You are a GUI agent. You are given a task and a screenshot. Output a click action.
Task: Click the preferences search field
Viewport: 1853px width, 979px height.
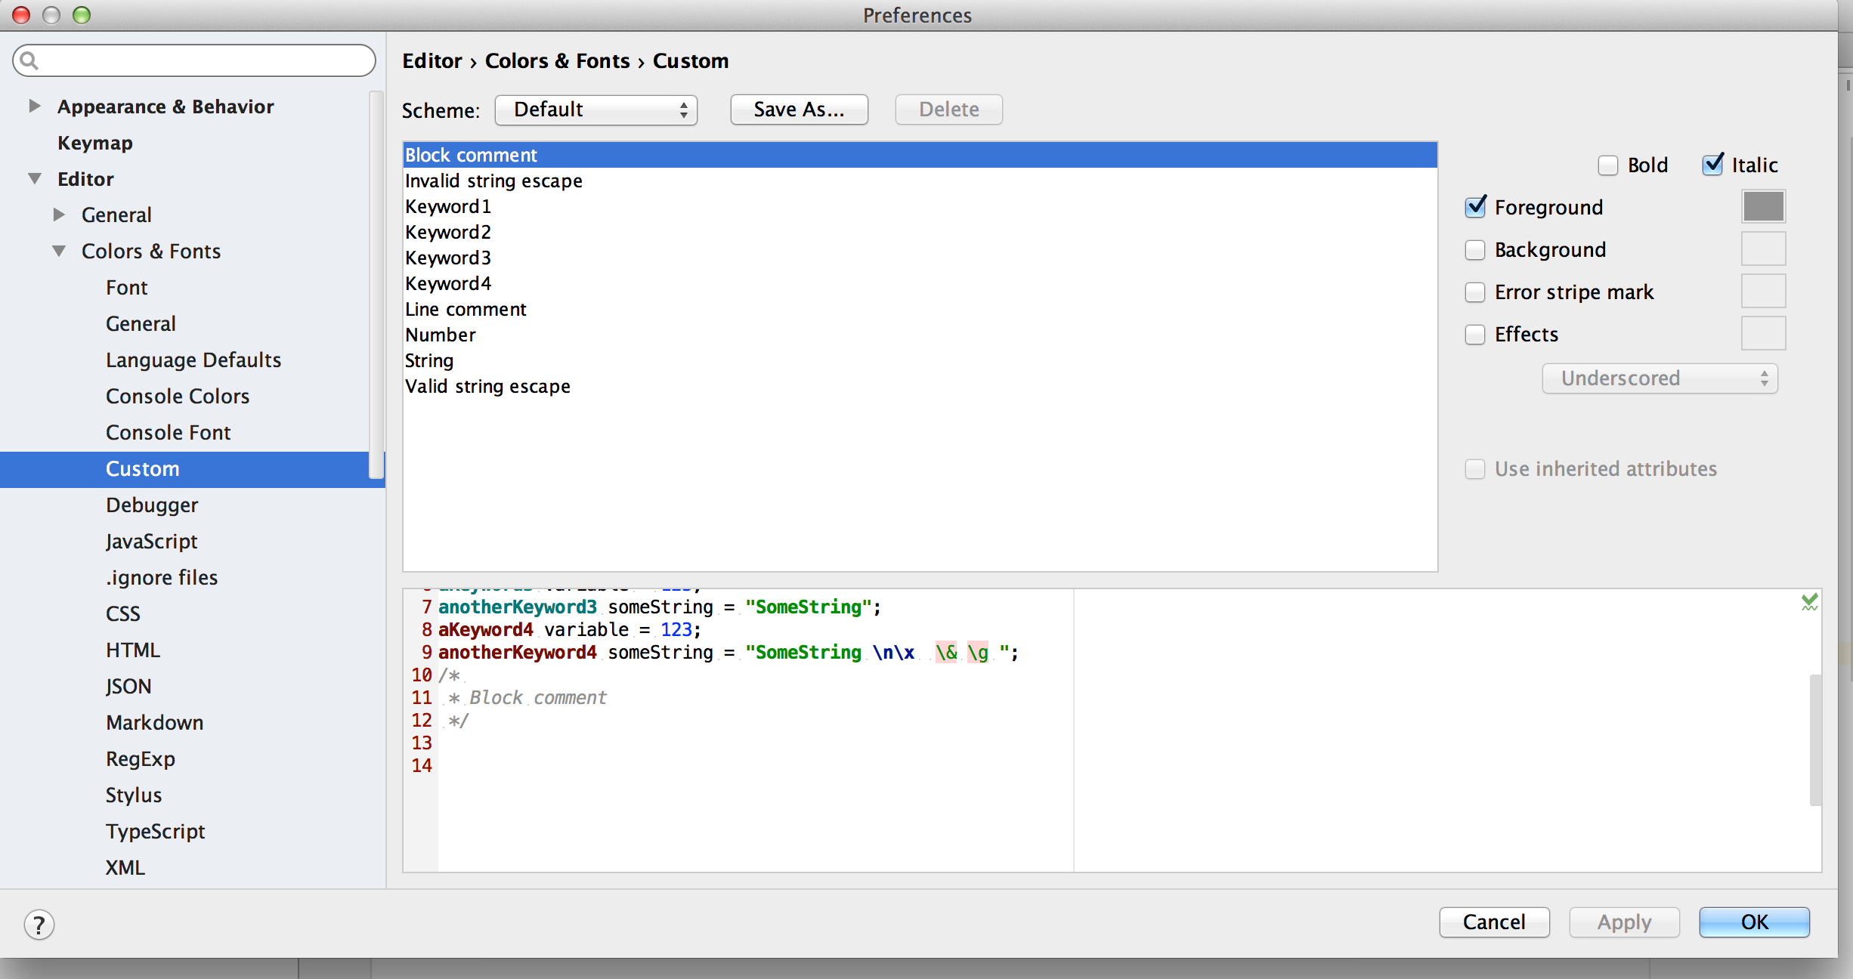coord(194,60)
